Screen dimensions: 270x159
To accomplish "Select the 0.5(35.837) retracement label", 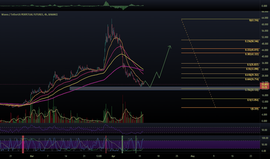I will pyautogui.click(x=253, y=65).
